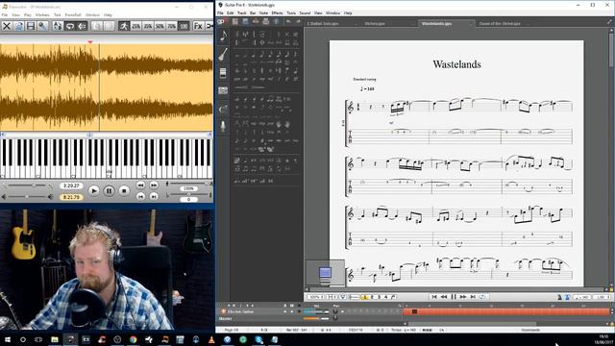This screenshot has width=615, height=346.
Task: Select voice 2 in Guitar Pro
Action: (372, 297)
